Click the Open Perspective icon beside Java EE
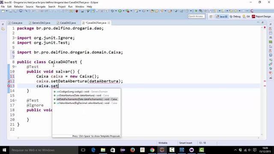The width and height of the screenshot is (274, 154). [211, 16]
